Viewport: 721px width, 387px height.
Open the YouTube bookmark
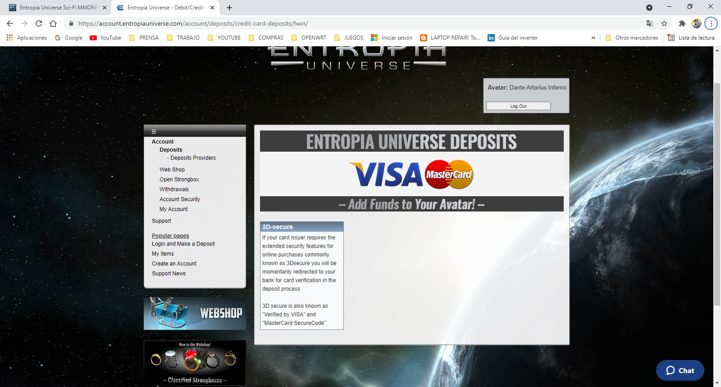[x=105, y=38]
